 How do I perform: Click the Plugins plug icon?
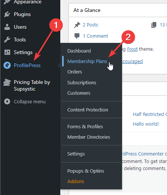tap(7, 14)
